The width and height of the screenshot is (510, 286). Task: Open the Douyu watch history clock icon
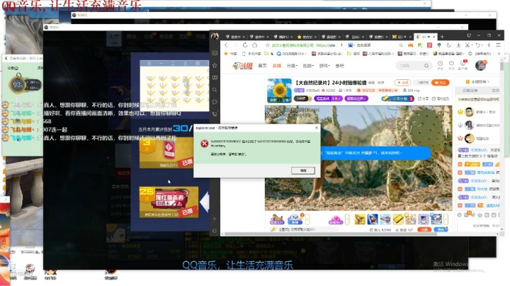(440, 64)
